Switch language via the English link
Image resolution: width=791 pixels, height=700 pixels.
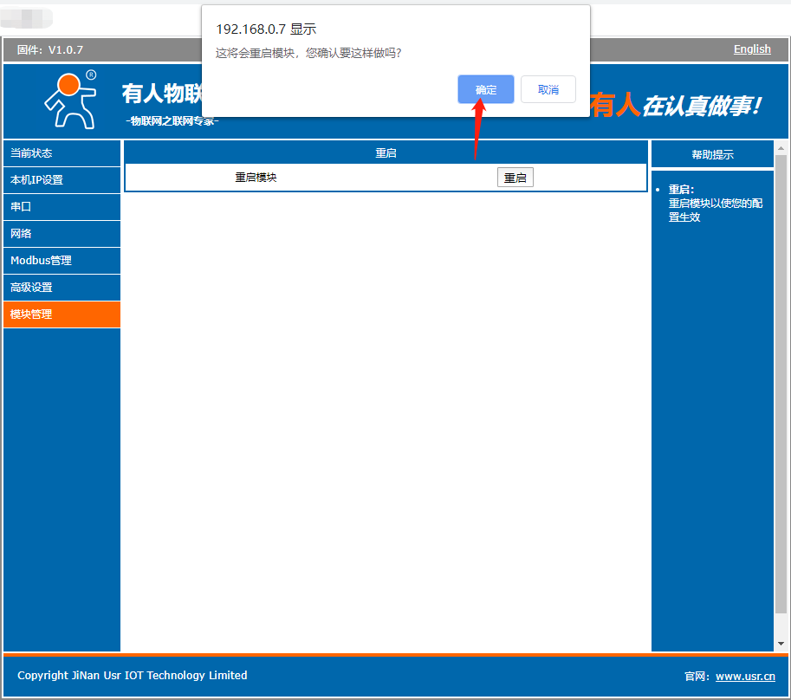click(751, 49)
